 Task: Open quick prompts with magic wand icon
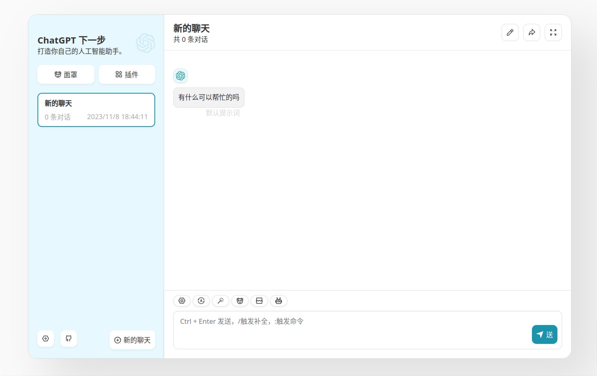[221, 301]
